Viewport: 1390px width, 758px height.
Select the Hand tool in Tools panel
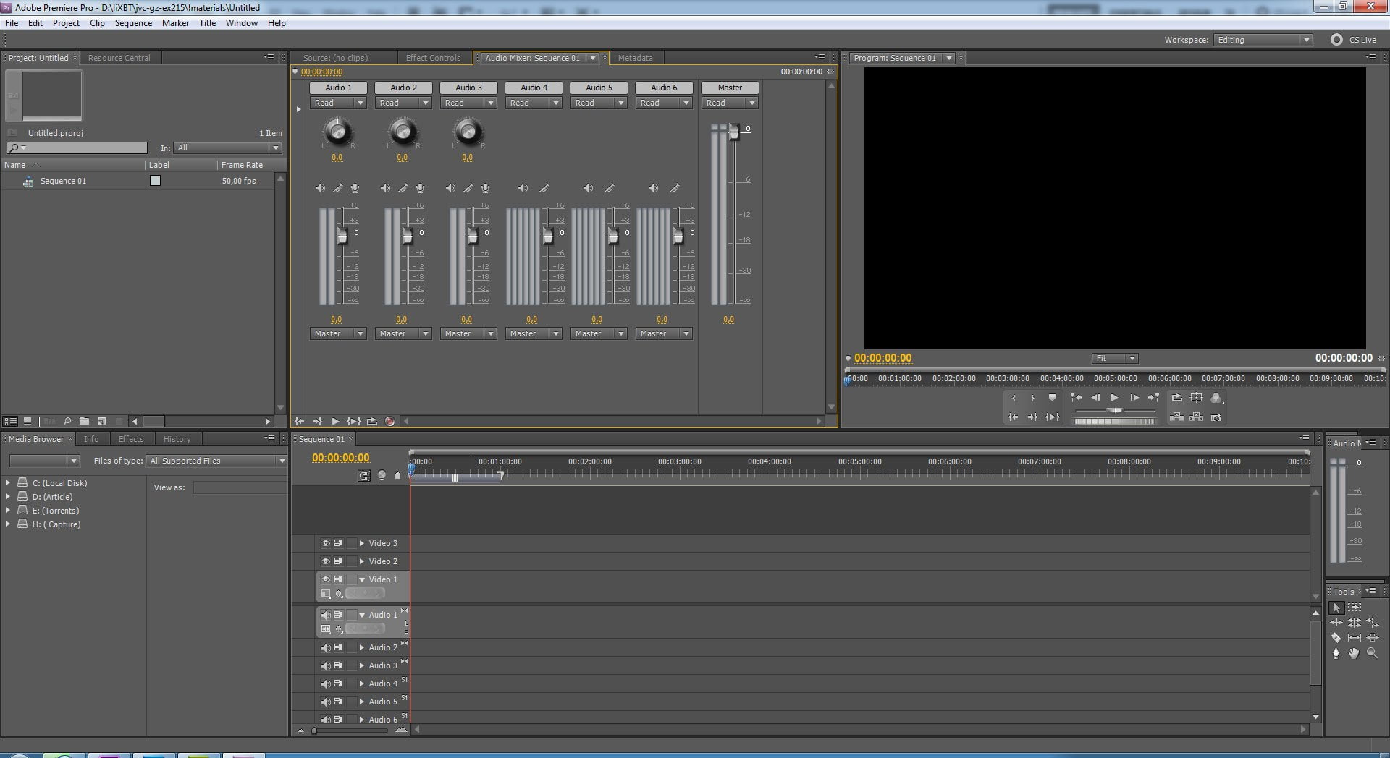1354,653
